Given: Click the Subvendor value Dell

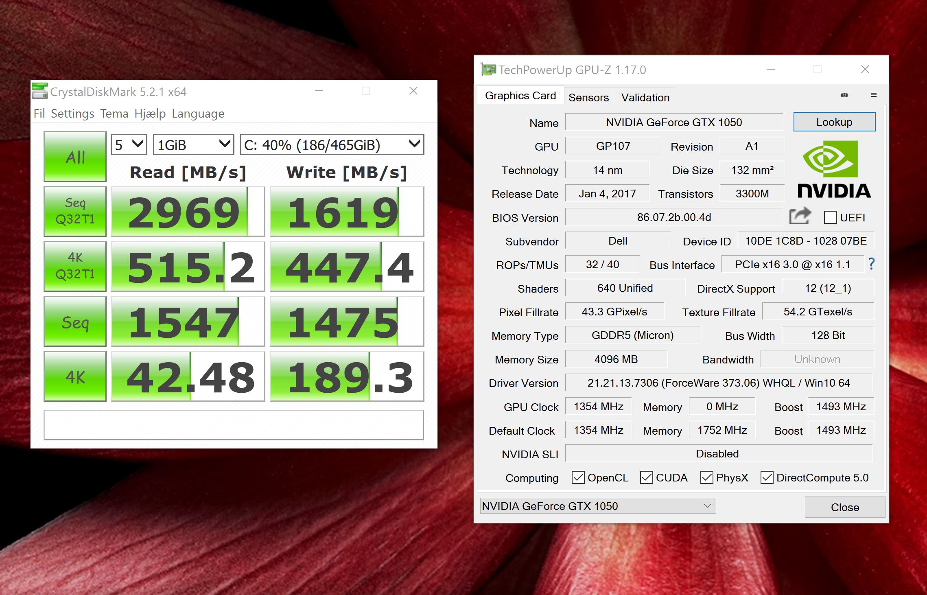Looking at the screenshot, I should (618, 241).
